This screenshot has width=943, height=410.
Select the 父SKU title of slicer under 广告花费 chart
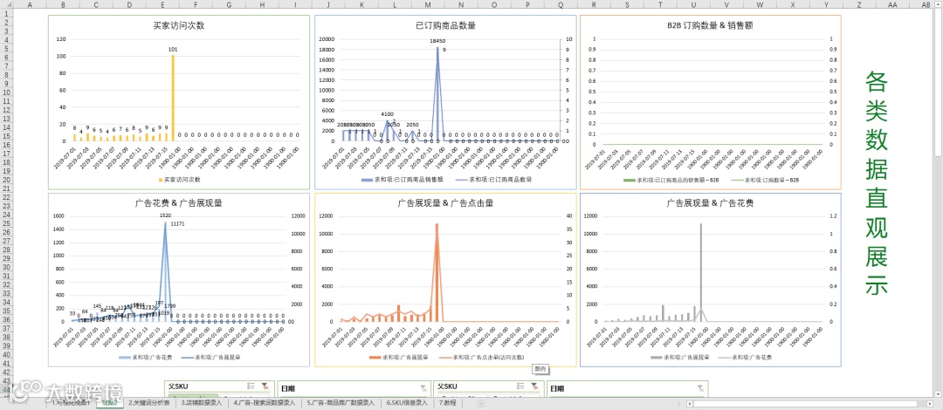[177, 388]
